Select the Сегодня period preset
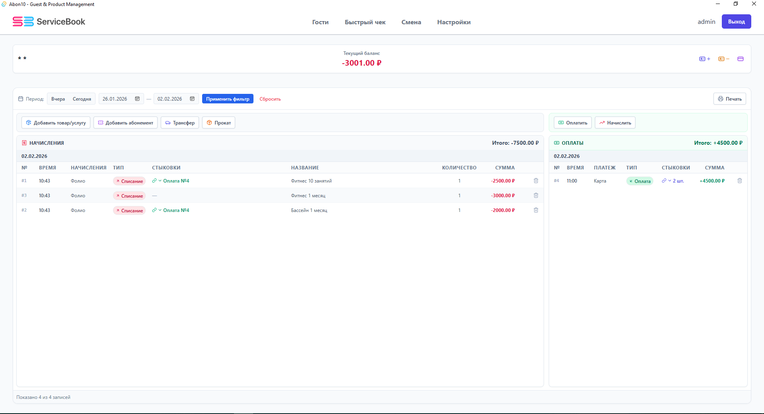764x414 pixels. point(82,99)
